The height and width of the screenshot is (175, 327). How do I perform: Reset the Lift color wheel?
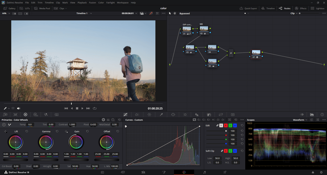coord(27,131)
